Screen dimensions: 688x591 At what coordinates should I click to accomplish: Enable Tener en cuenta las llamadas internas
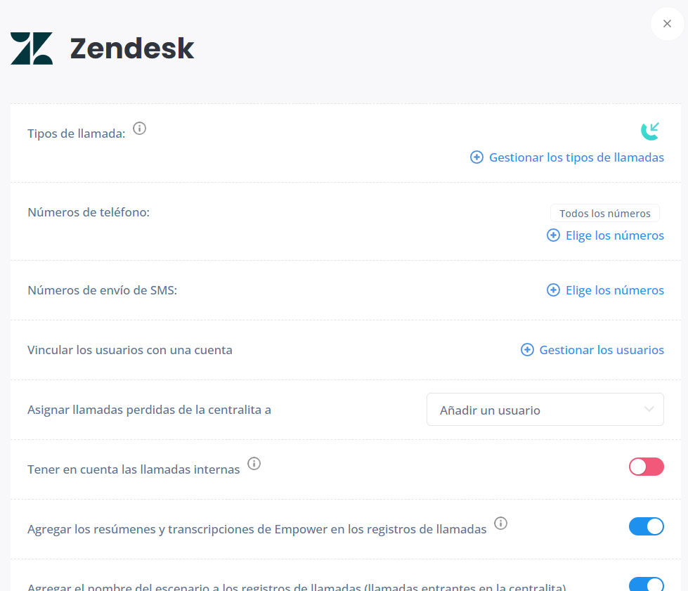[647, 467]
